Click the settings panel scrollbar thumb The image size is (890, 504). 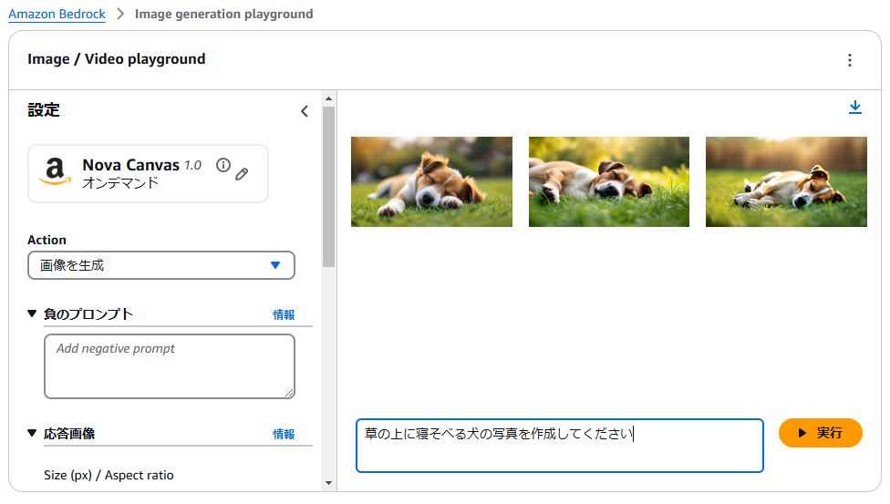(x=328, y=187)
